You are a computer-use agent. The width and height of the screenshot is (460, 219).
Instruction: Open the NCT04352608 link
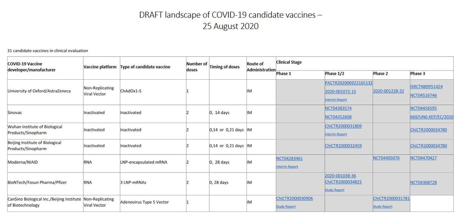[x=338, y=117]
